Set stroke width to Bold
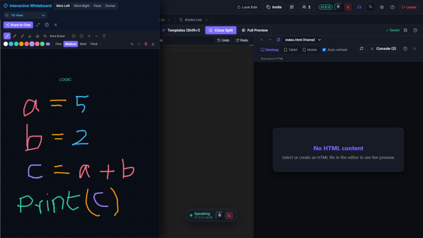 click(x=83, y=44)
